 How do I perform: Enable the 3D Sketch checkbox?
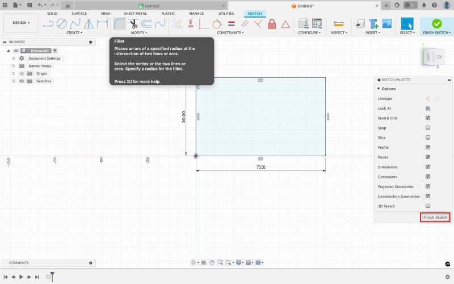click(x=428, y=206)
